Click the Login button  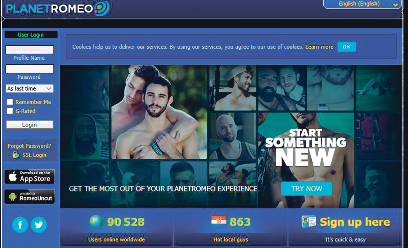30,125
